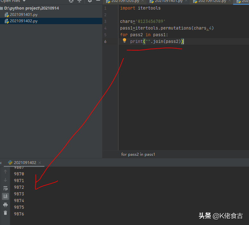249x225 pixels.
Task: Click the locate file target icon
Action: (x=71, y=1)
